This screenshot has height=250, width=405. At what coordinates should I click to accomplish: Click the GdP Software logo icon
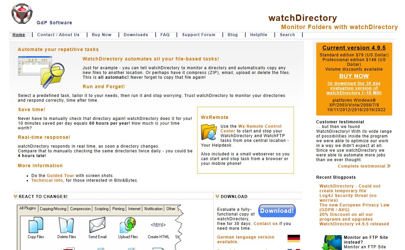(22, 14)
